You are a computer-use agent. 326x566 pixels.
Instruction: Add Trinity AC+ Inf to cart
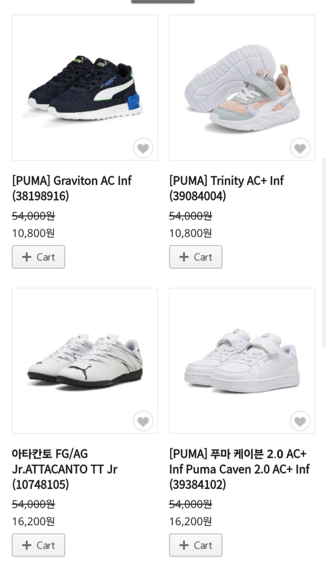[196, 257]
